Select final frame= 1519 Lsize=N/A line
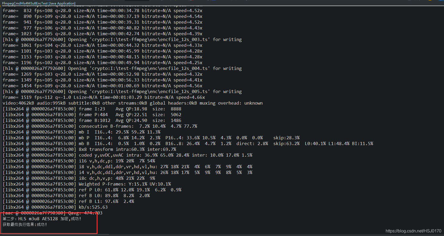444x236 pixels. pos(104,97)
